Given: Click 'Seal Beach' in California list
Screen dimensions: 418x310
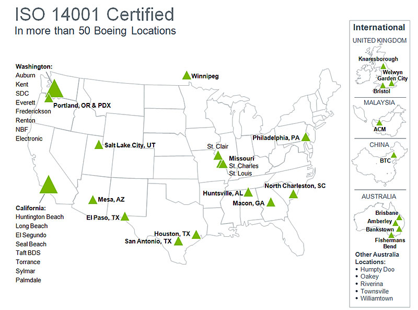Looking at the screenshot, I should tap(31, 244).
